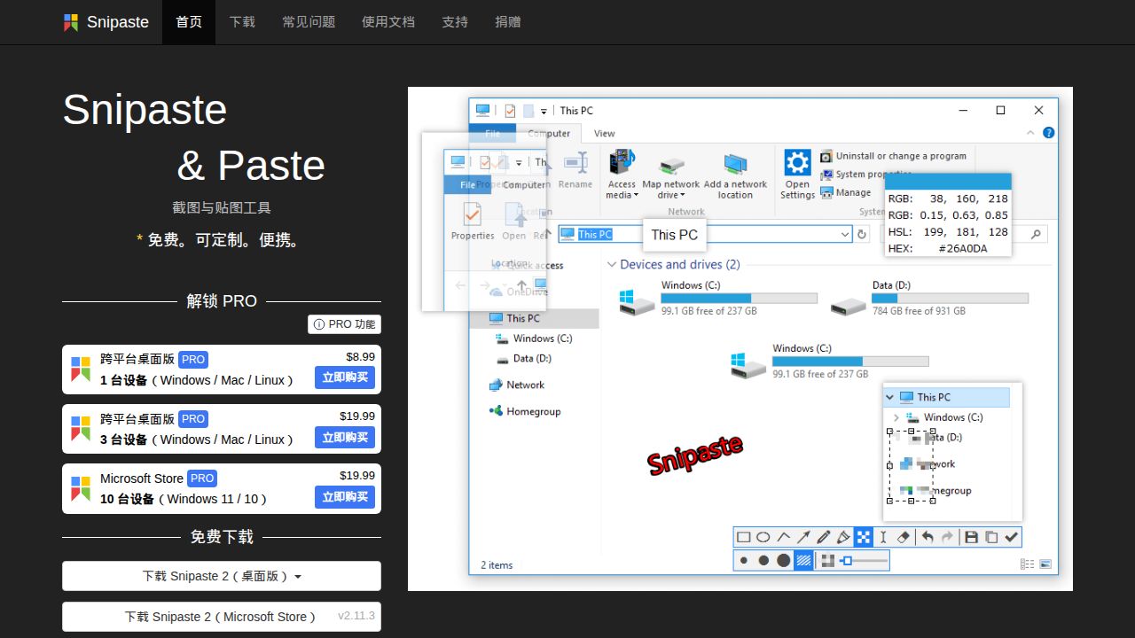1135x638 pixels.
Task: Click the copy to clipboard icon
Action: pyautogui.click(x=991, y=537)
